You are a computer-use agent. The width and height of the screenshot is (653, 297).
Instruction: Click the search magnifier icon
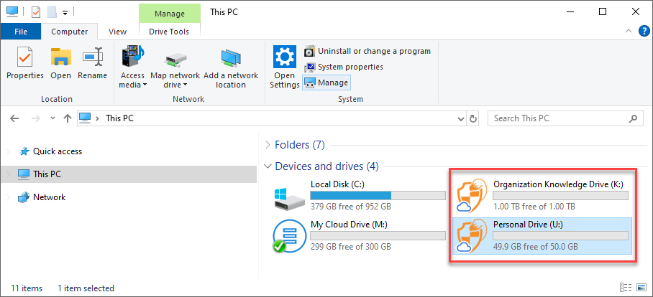[633, 118]
